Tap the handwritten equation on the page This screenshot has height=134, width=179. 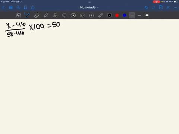tap(32, 29)
